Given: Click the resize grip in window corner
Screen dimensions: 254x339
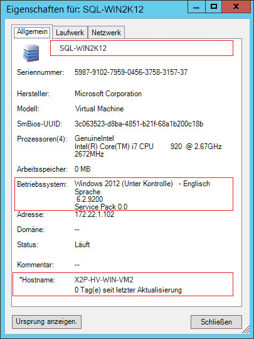Looking at the screenshot, I should [246, 330].
